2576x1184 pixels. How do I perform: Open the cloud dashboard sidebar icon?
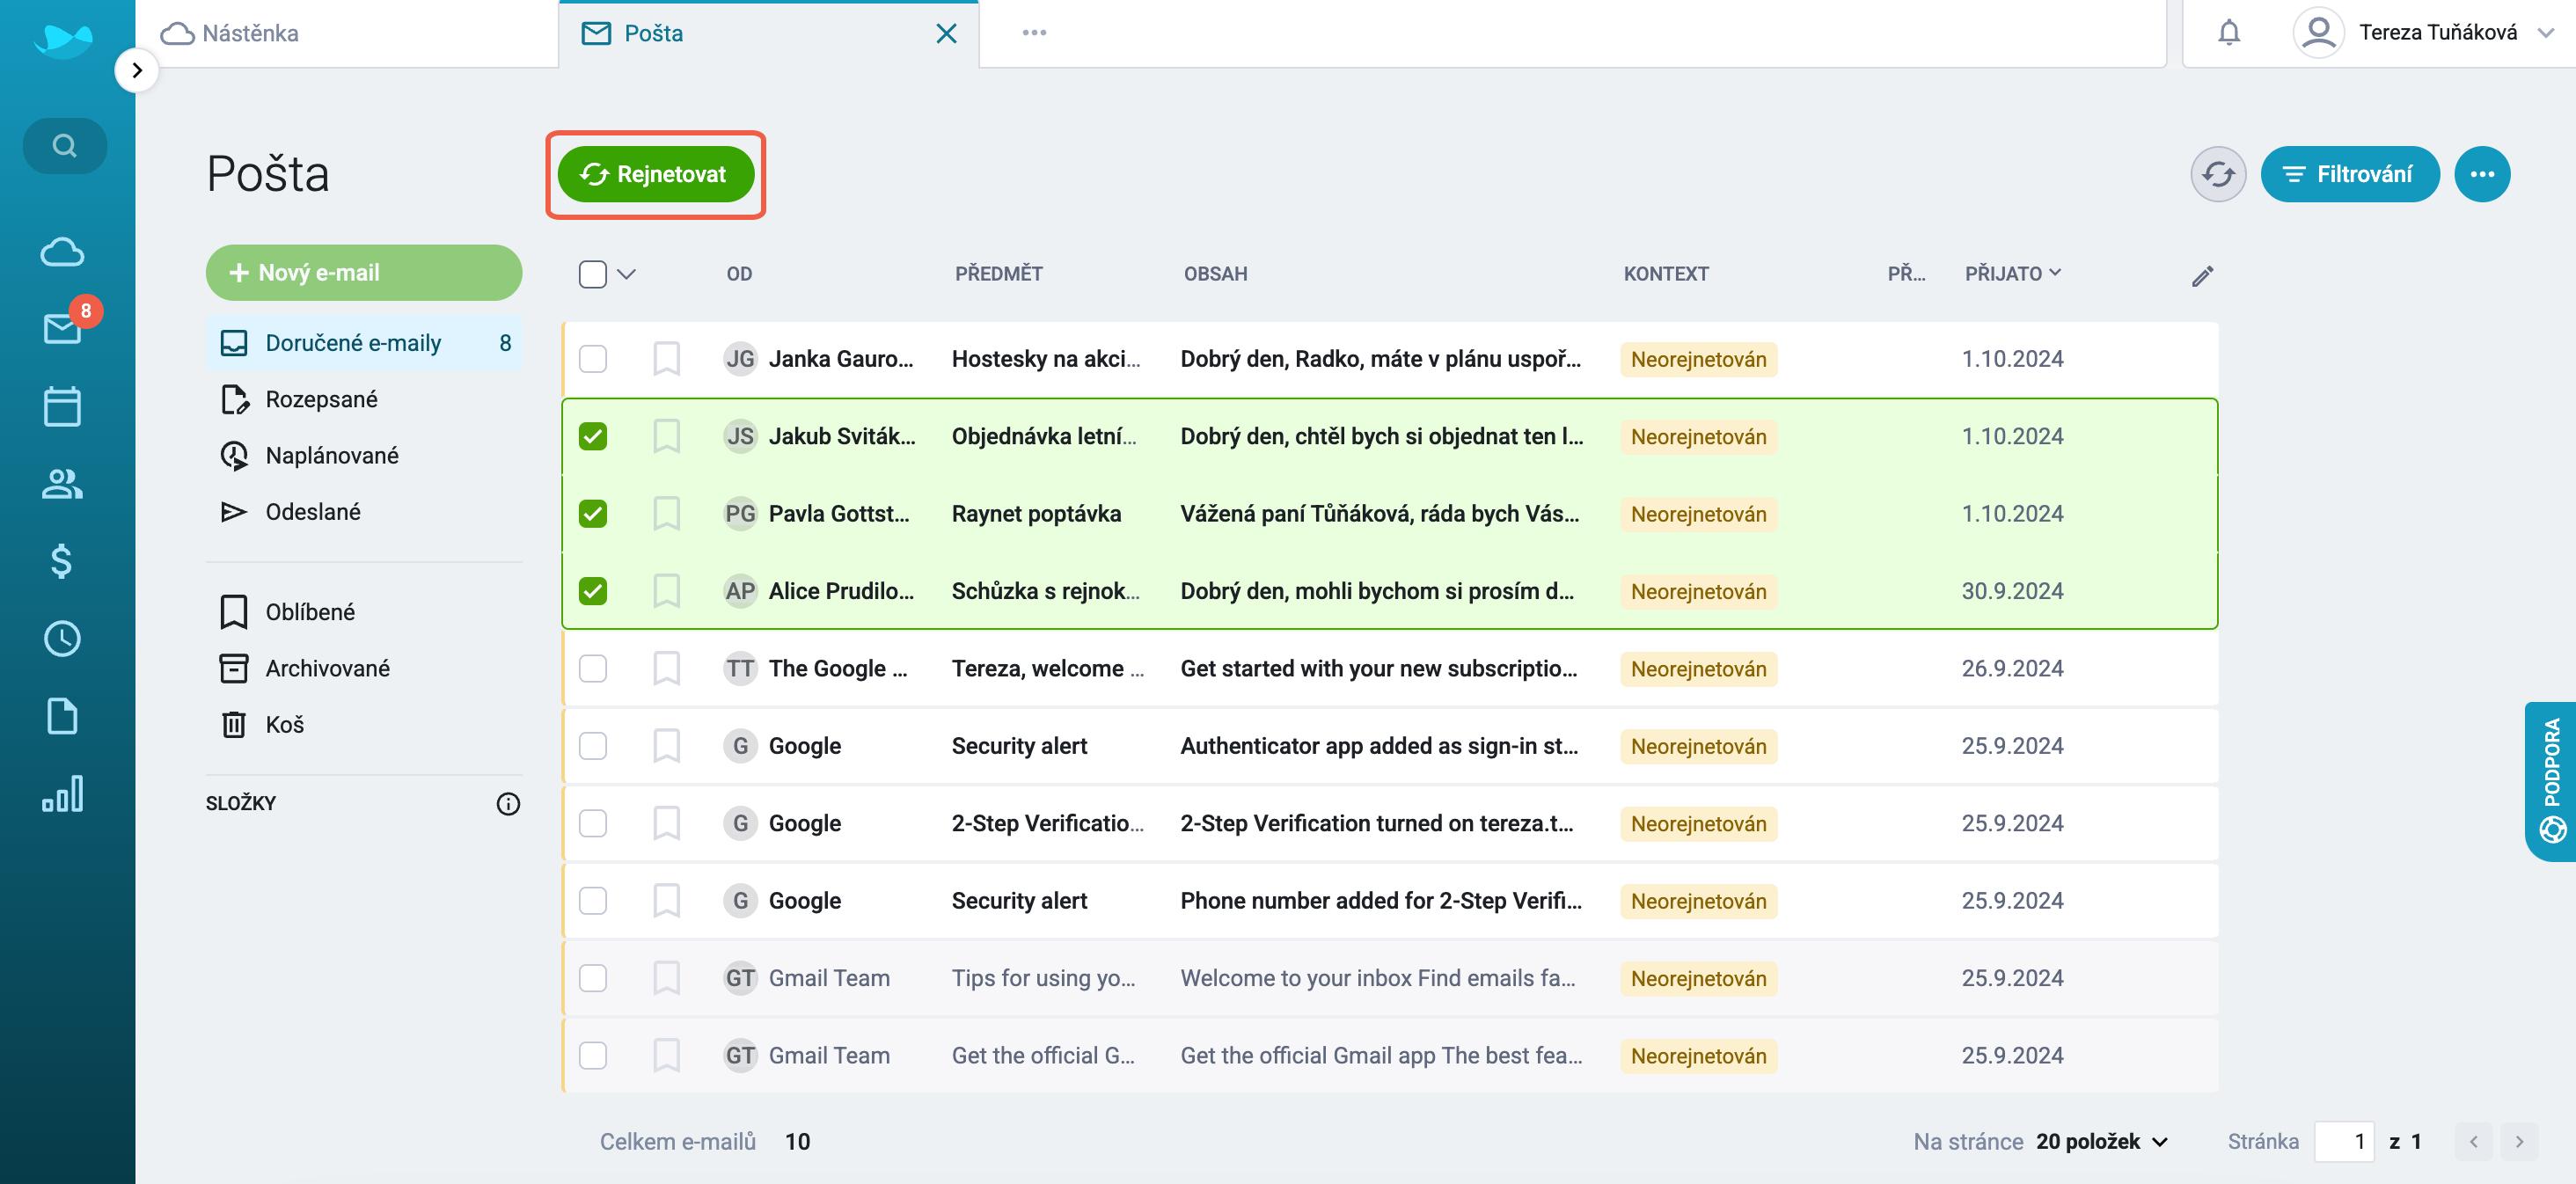tap(62, 252)
